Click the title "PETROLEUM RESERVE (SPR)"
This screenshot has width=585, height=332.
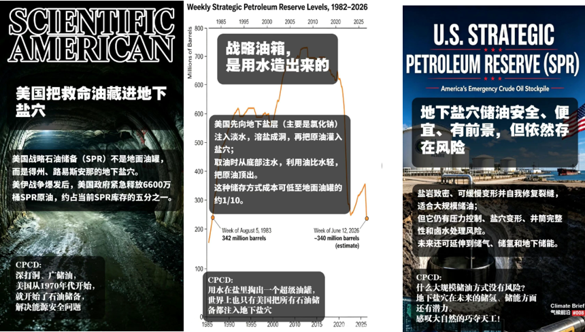click(493, 63)
